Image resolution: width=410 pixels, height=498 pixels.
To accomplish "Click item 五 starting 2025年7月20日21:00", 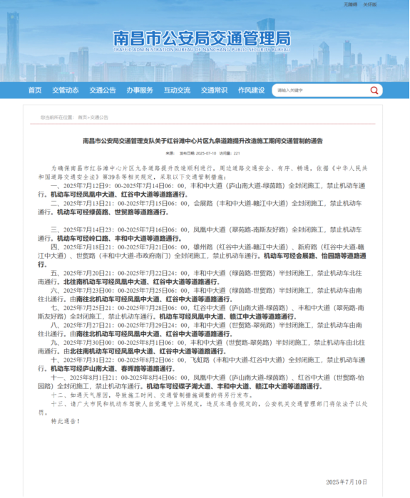I will pyautogui.click(x=200, y=277).
